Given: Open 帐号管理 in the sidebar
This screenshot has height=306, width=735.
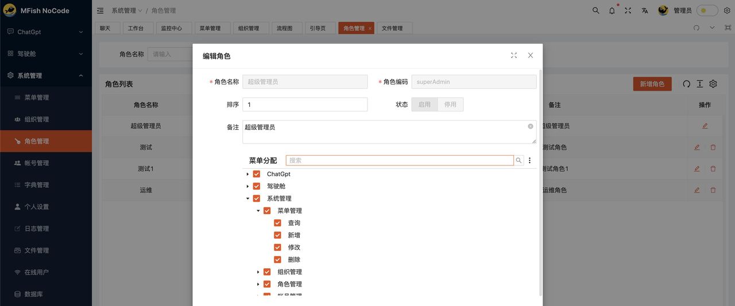Looking at the screenshot, I should (x=46, y=163).
